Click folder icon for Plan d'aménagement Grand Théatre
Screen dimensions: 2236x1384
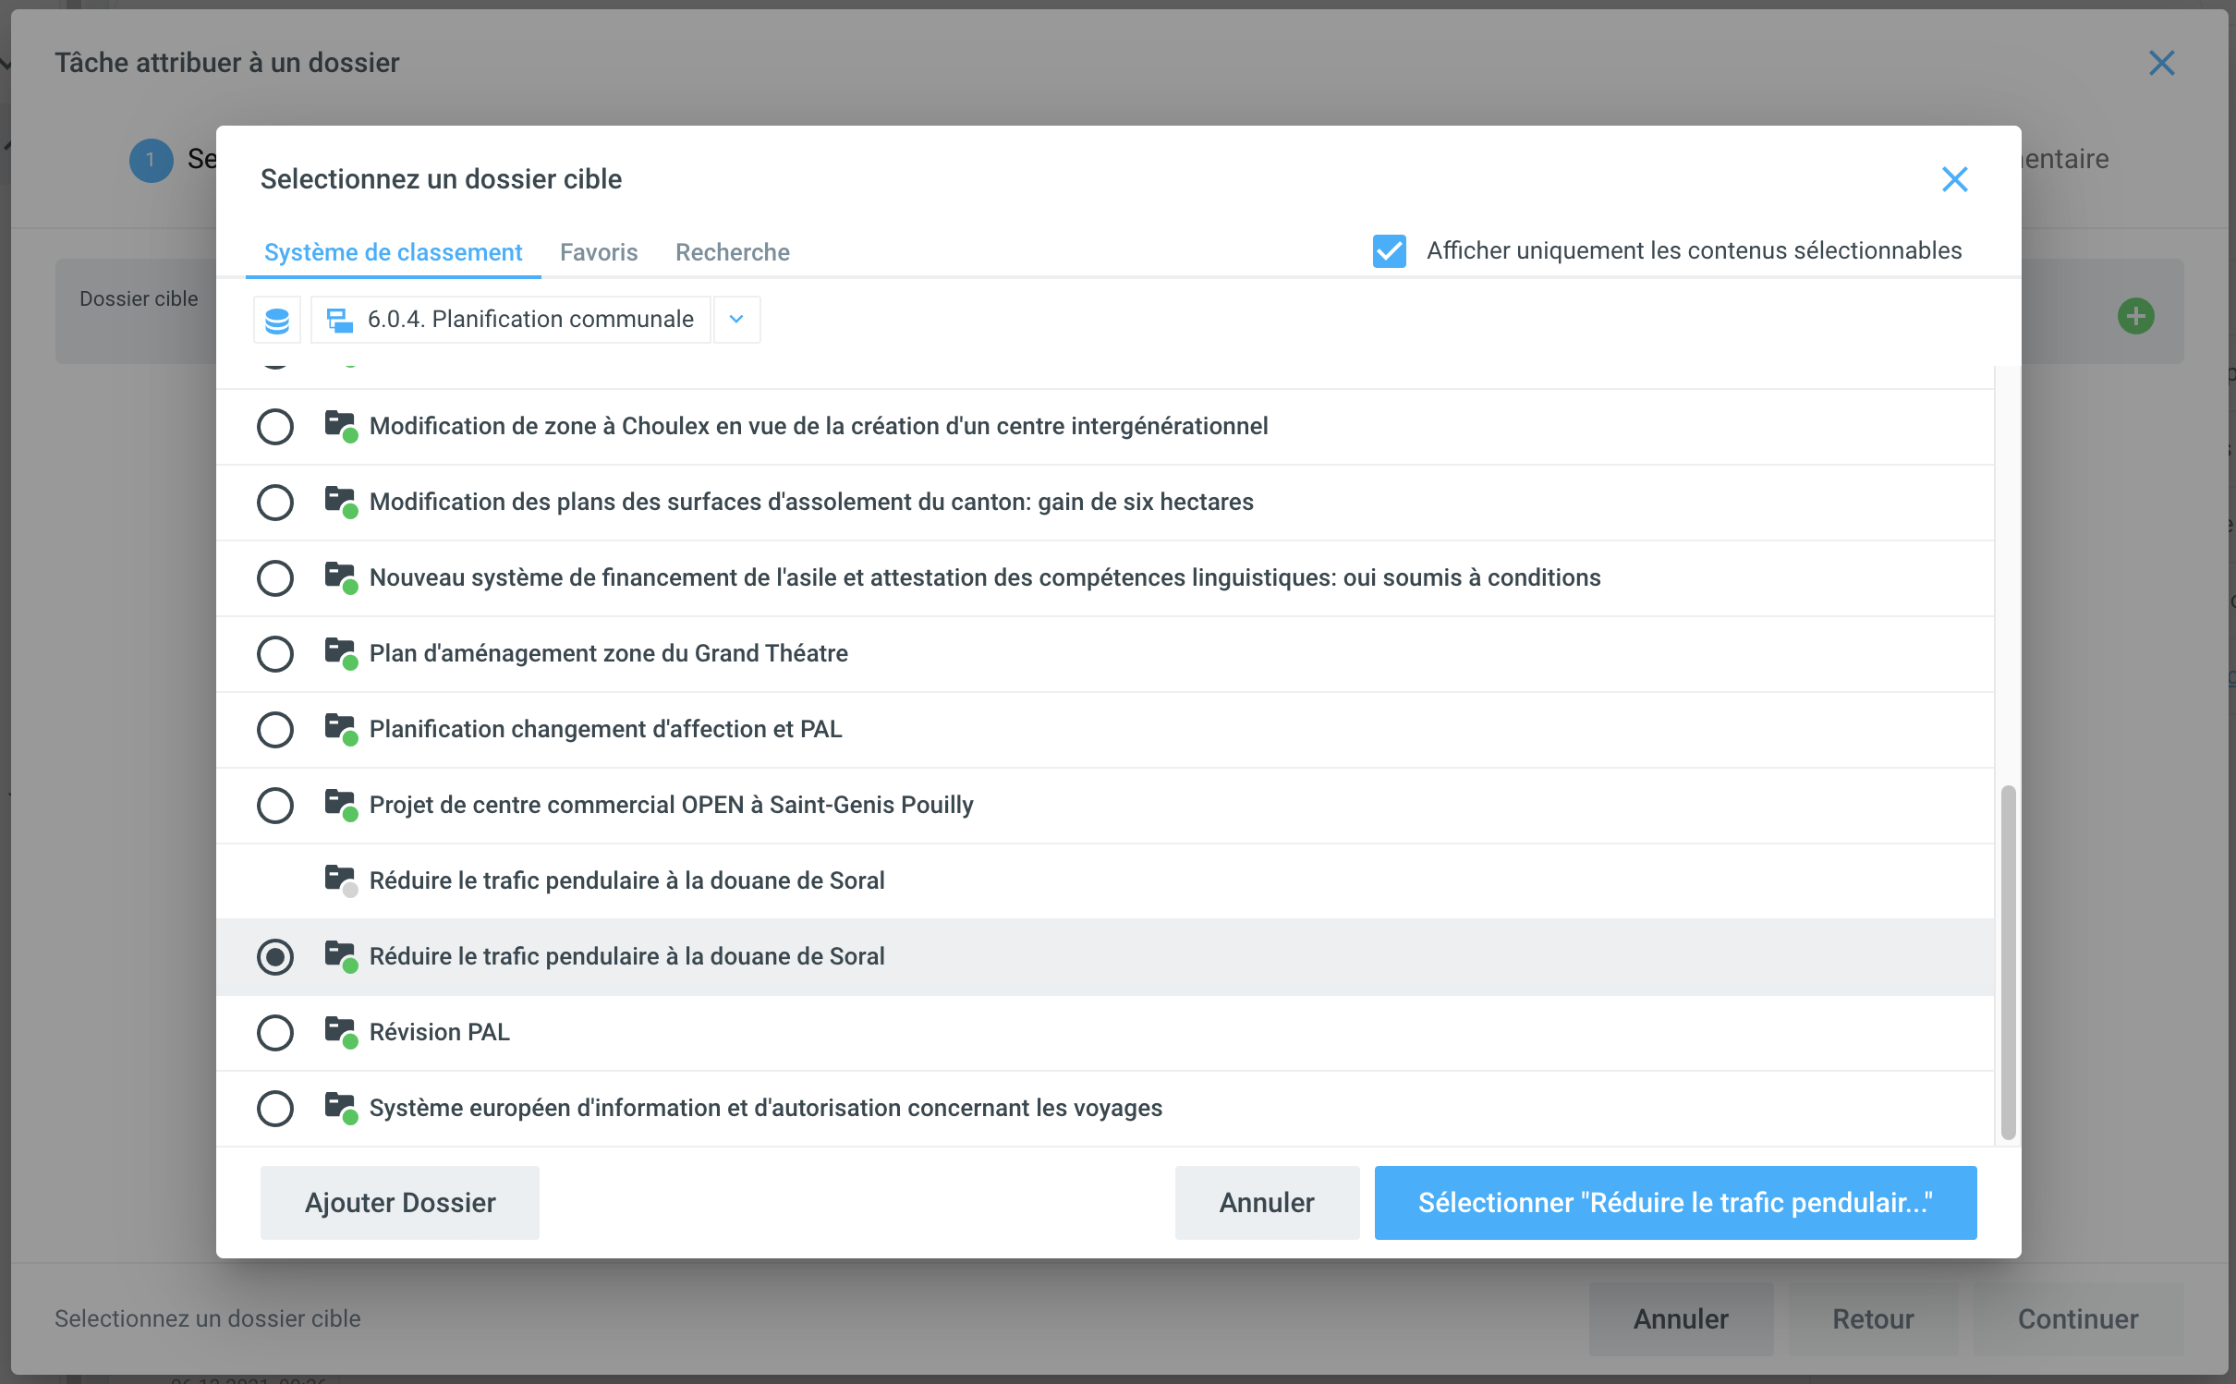coord(340,652)
